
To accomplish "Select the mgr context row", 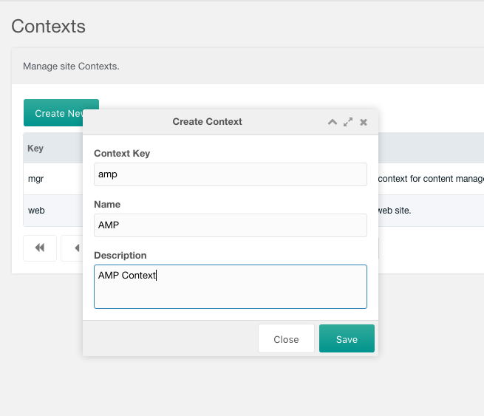I will [x=53, y=179].
